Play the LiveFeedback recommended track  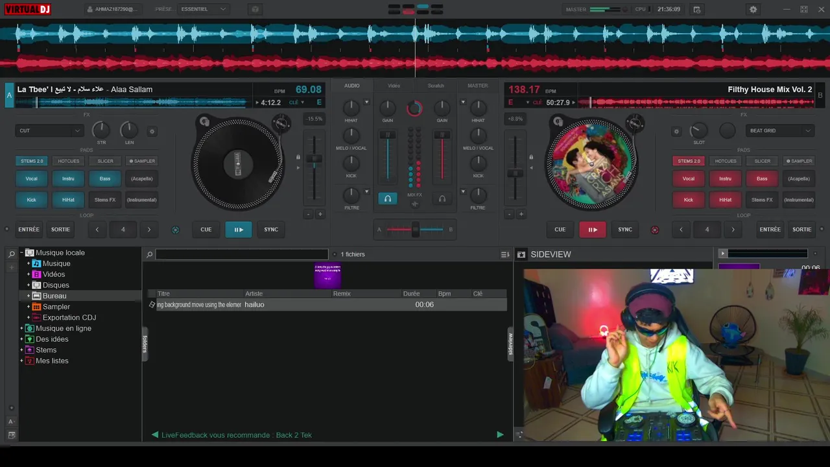[x=500, y=435]
